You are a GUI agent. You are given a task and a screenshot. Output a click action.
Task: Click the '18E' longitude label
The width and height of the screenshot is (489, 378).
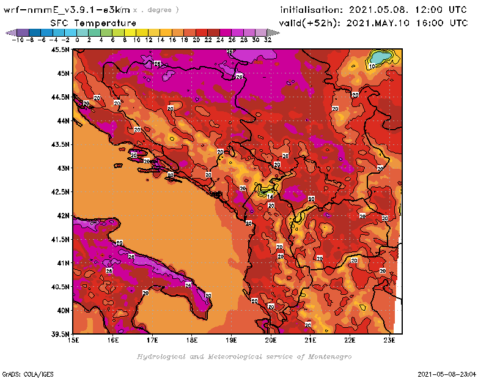tap(192, 340)
